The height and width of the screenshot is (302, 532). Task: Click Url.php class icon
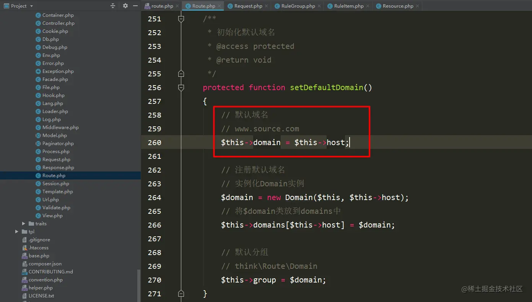coord(38,200)
